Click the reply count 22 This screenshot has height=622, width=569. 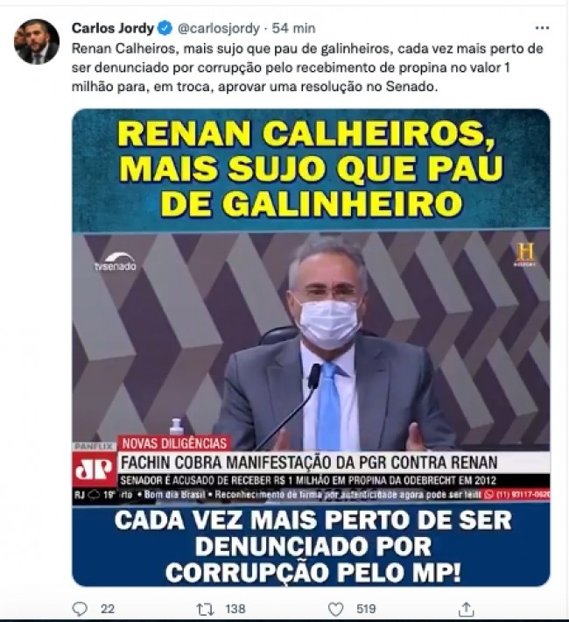[x=108, y=609]
